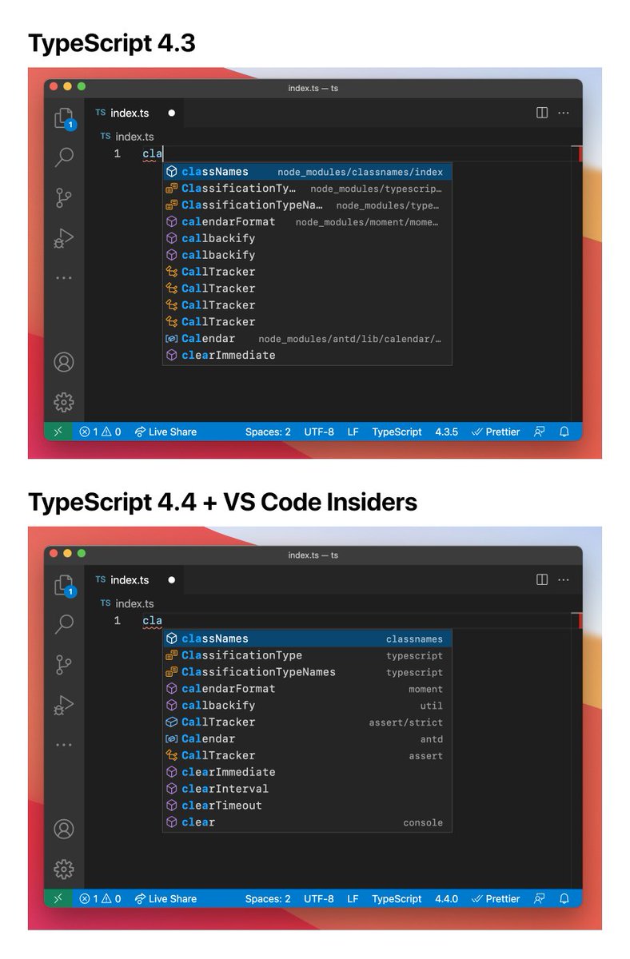Viewport: 630px width, 959px height.
Task: Click typed text cla in 4.3 editor
Action: tap(153, 153)
